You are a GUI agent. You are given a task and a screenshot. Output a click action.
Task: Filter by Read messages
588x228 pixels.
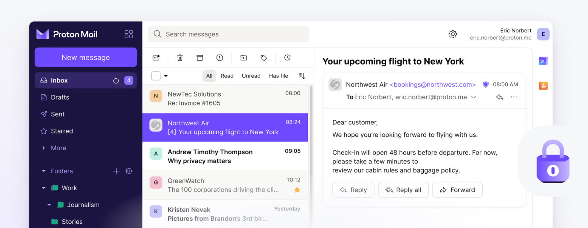click(227, 76)
